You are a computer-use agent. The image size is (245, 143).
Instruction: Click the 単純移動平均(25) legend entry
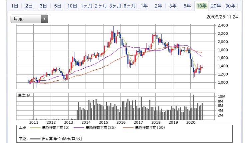point(101,128)
